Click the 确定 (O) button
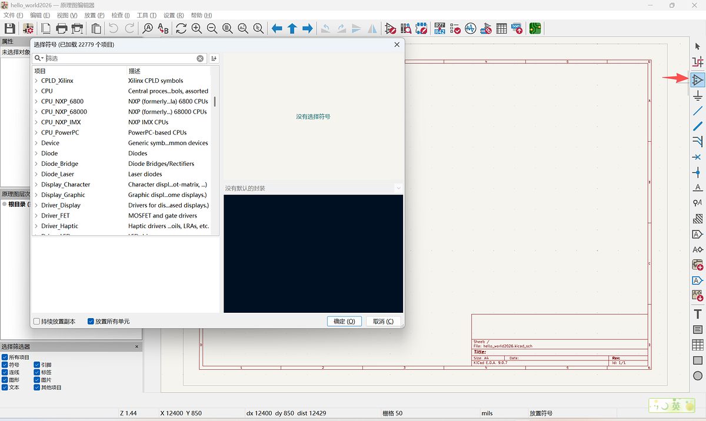 pos(344,322)
